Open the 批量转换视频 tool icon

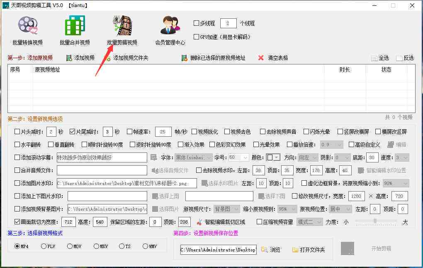pos(27,25)
